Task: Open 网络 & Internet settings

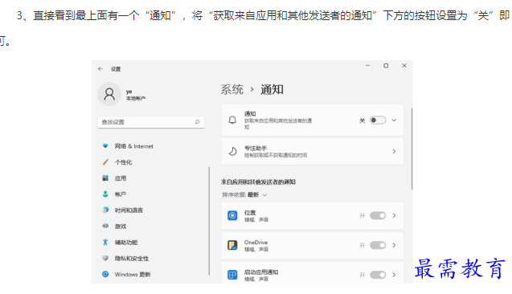Action: (134, 146)
